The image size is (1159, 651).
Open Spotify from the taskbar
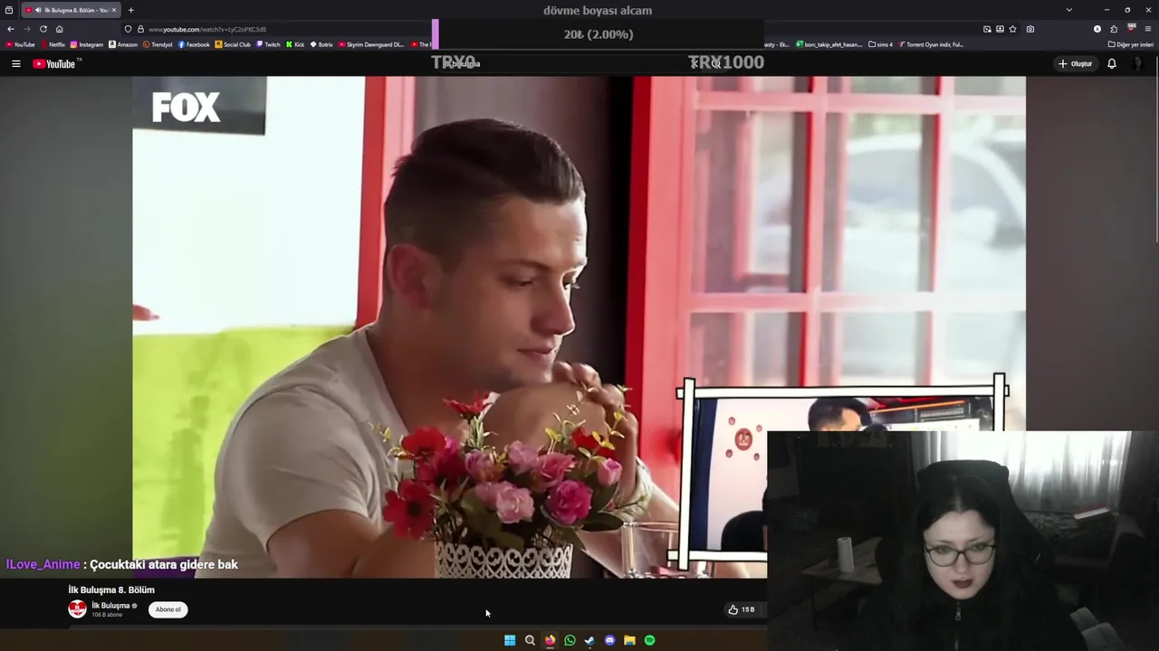[649, 640]
